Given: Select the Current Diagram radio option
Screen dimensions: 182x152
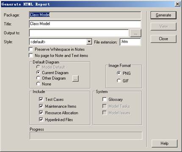Looking at the screenshot, I should 38,72.
